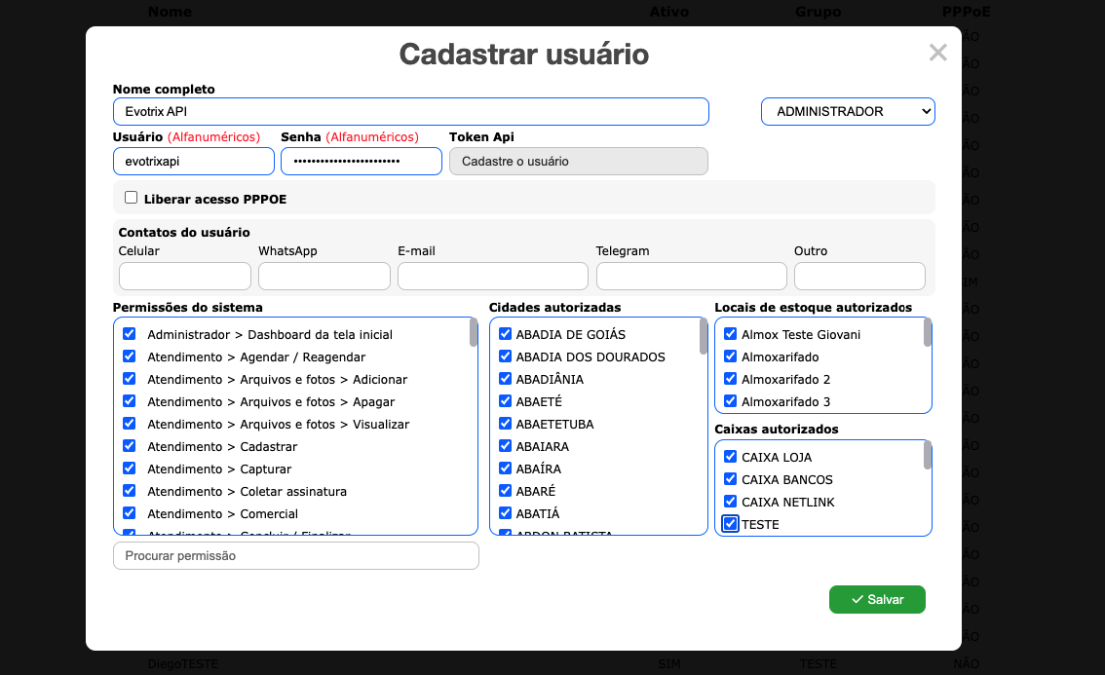Uncheck the CAIXA LOJA checkbox
This screenshot has width=1105, height=675.
(x=730, y=457)
